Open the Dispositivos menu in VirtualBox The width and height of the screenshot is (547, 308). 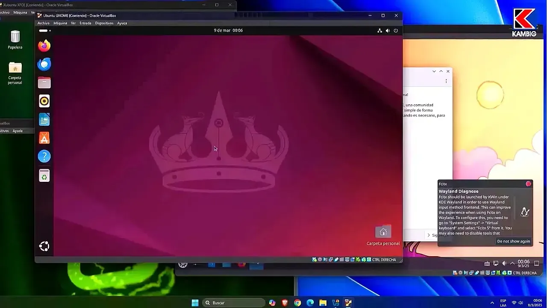coord(103,23)
